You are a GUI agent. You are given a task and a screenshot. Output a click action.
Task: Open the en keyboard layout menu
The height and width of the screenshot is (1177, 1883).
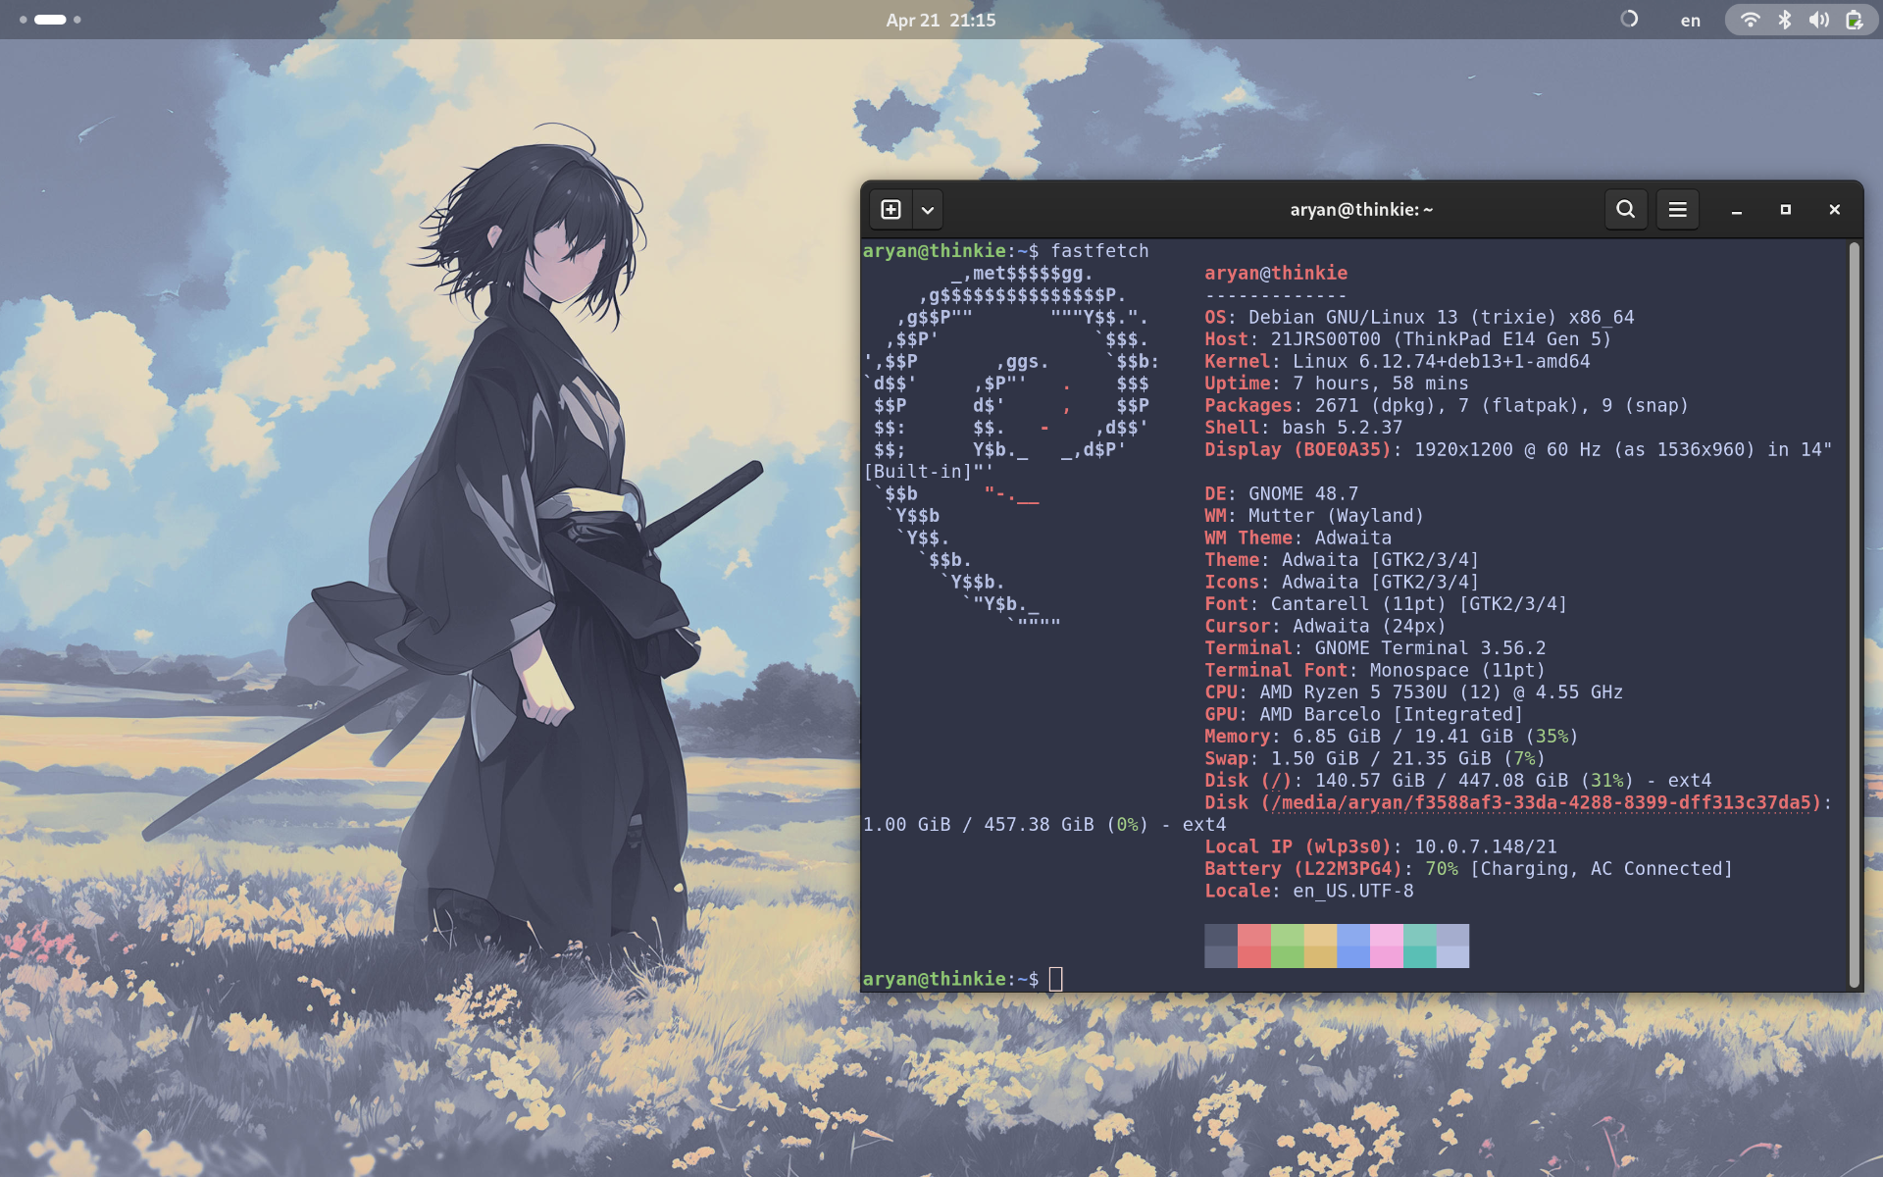pyautogui.click(x=1691, y=21)
